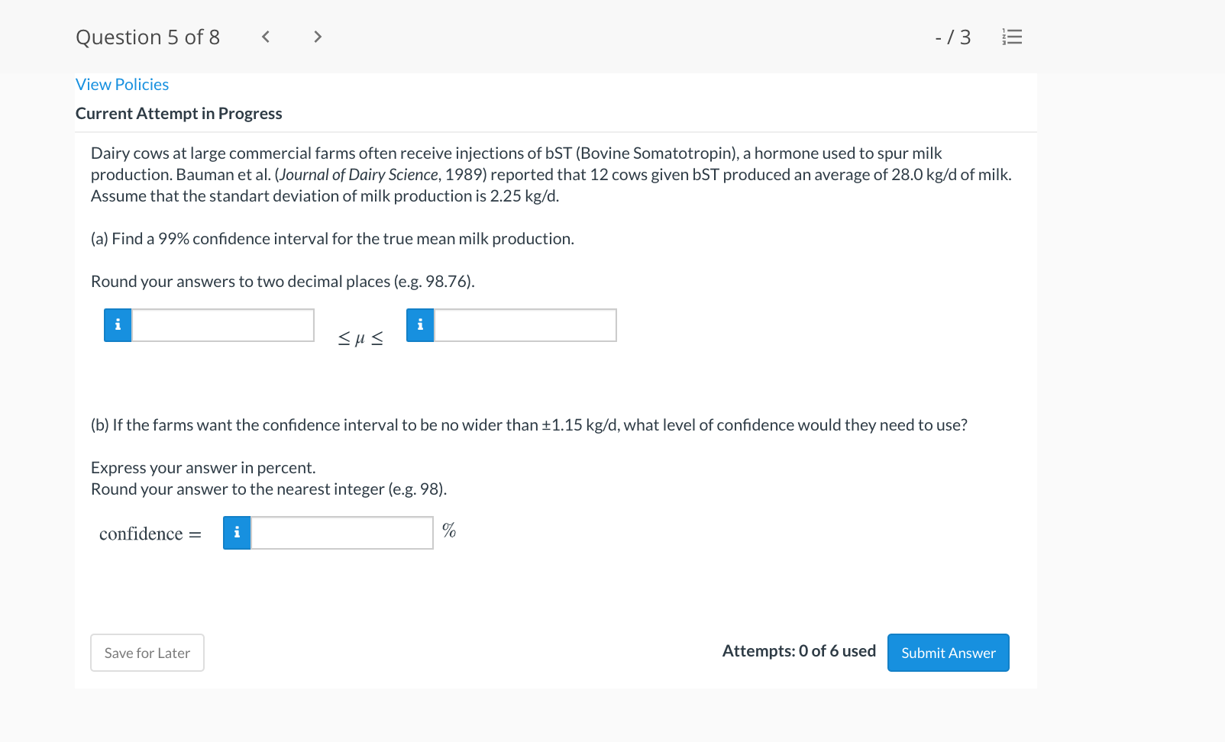Image resolution: width=1225 pixels, height=742 pixels.
Task: Click the info icon beside the upper bound field
Action: tap(420, 324)
